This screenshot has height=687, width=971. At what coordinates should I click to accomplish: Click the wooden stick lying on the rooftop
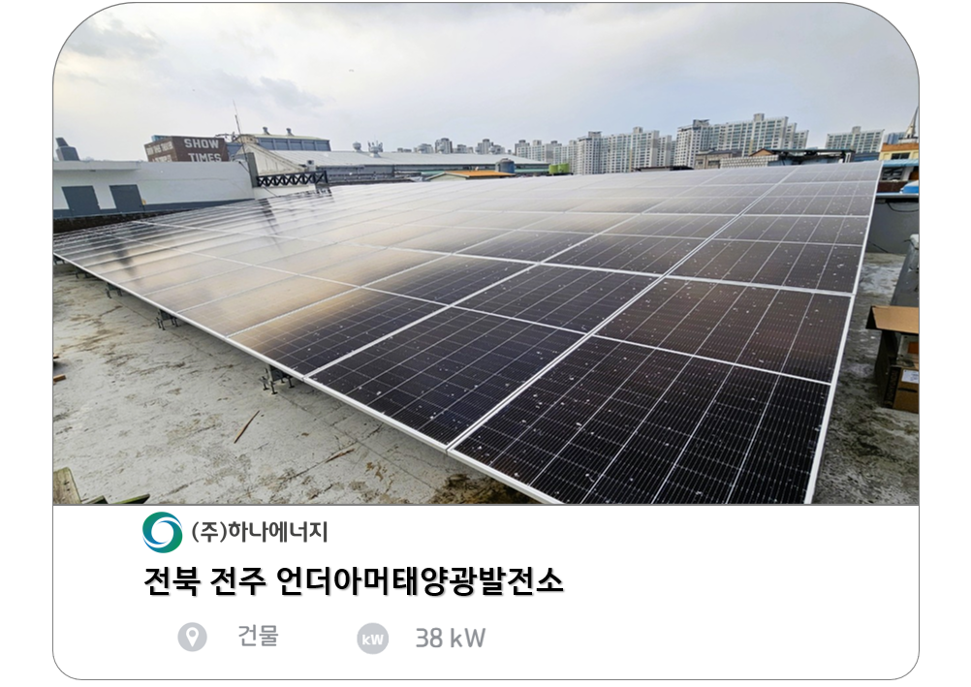[x=246, y=426]
